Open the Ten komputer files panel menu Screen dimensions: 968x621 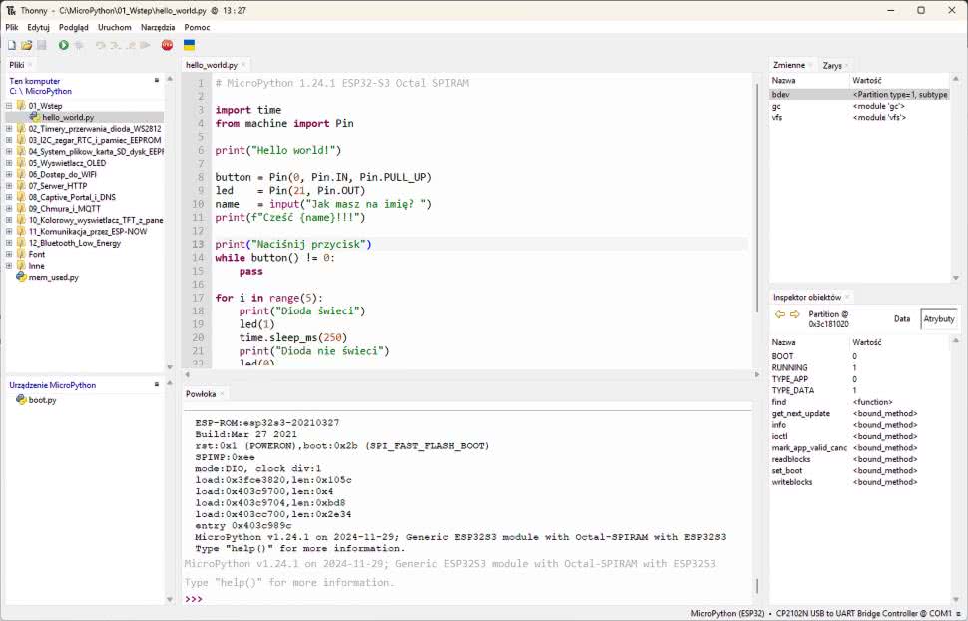(x=157, y=80)
